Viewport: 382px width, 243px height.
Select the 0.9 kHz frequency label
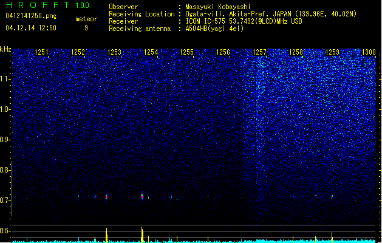[x=5, y=140]
